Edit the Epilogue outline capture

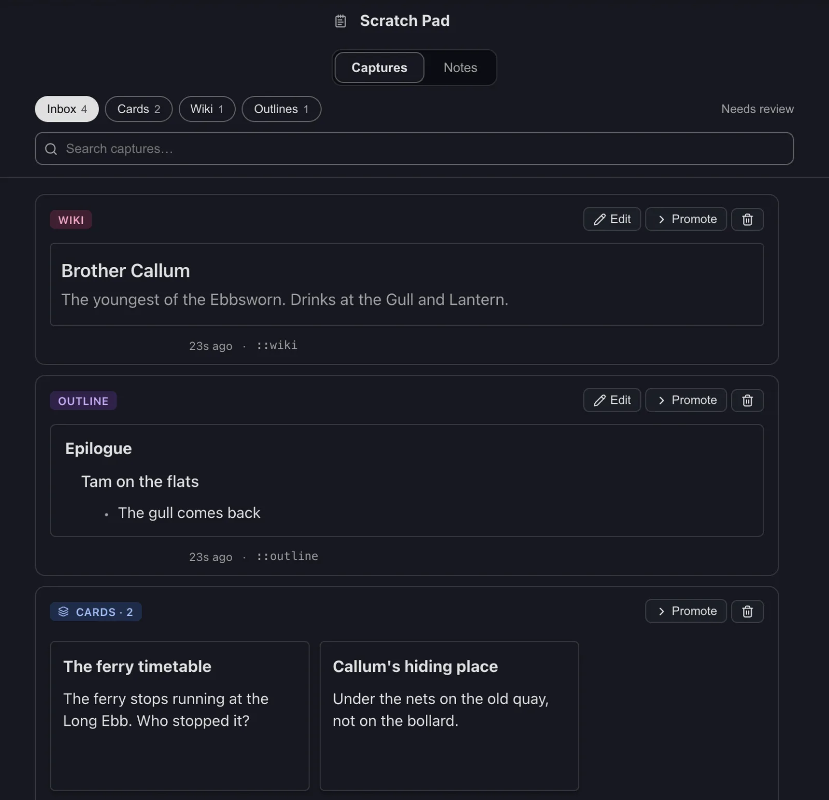tap(612, 400)
